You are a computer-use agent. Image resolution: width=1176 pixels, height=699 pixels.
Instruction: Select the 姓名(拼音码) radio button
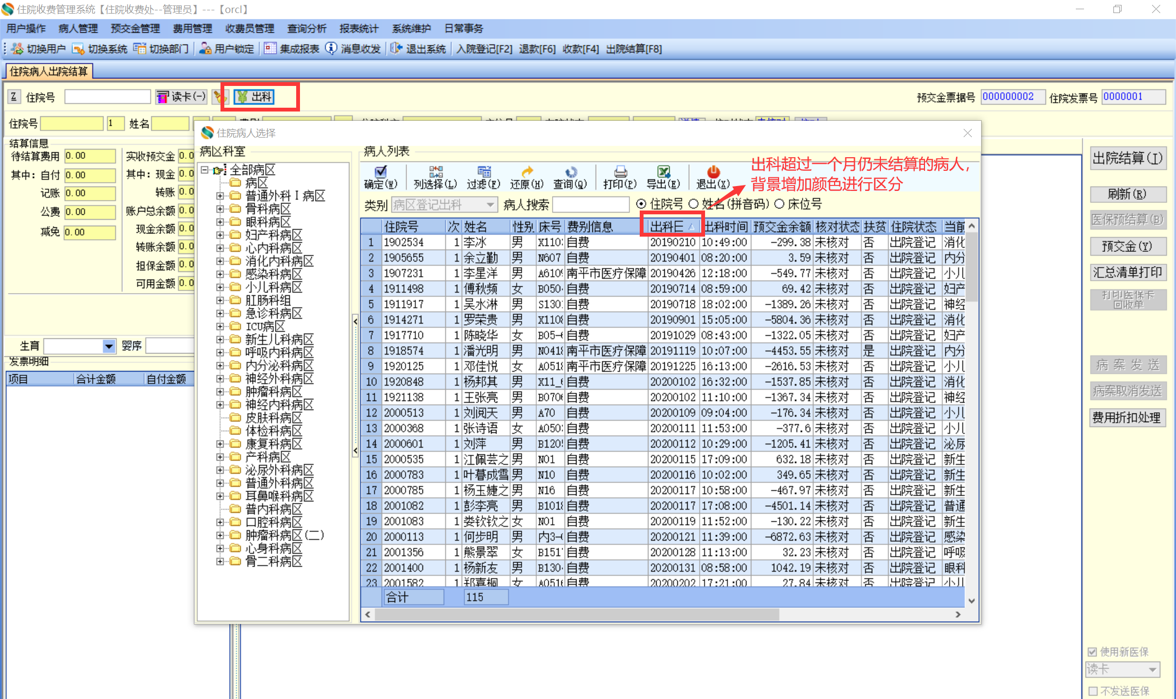(x=694, y=204)
